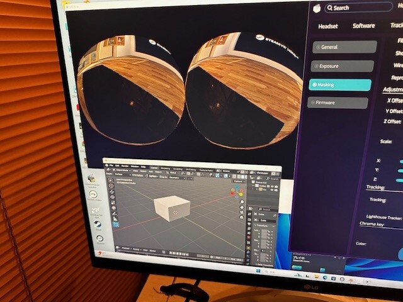Image resolution: width=403 pixels, height=302 pixels.
Task: Switch to the Software tab
Action: [363, 26]
